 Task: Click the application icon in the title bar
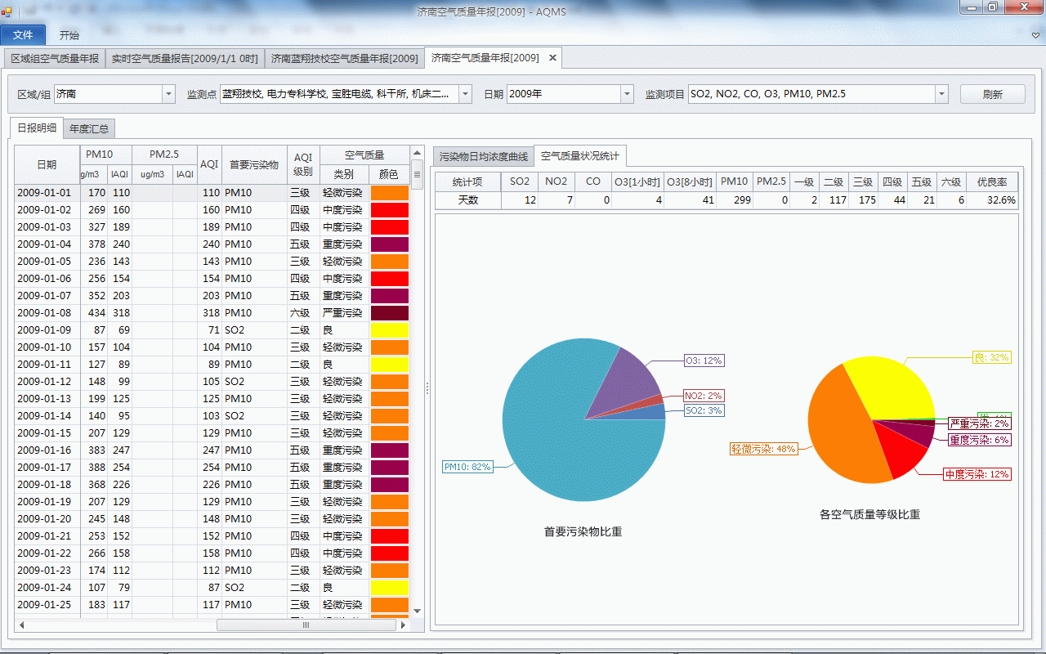tap(7, 11)
